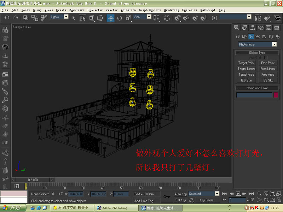Click the frame number spinner arrows
283x212 pixels.
pyautogui.click(x=248, y=200)
